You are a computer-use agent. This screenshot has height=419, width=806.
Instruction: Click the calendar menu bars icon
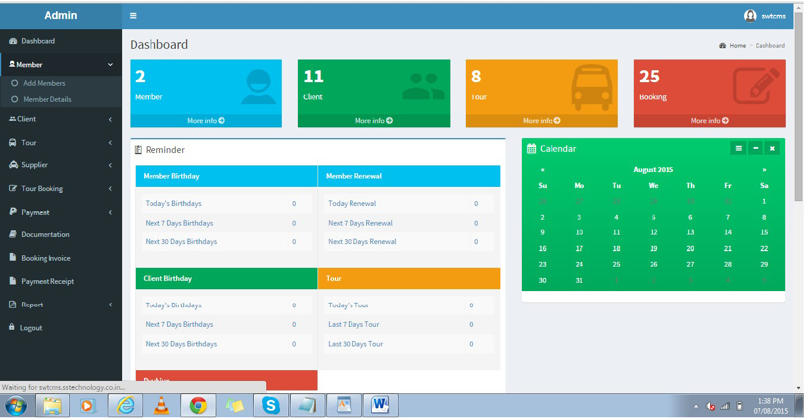click(738, 148)
